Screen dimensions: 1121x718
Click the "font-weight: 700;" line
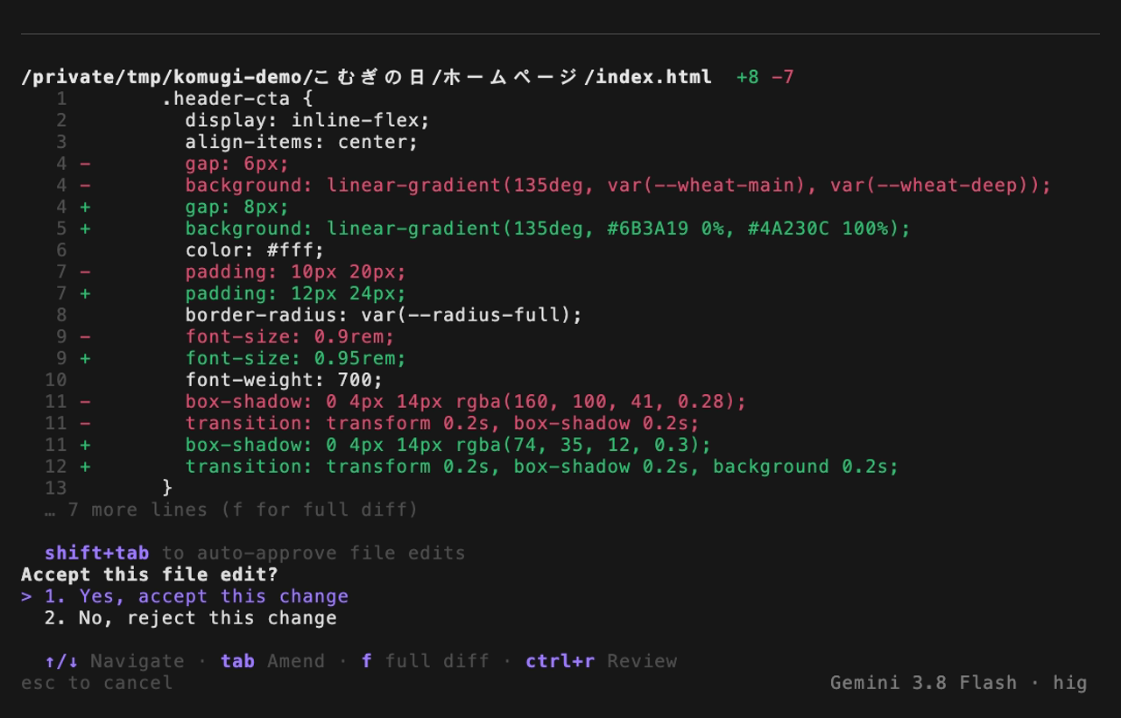tap(284, 380)
